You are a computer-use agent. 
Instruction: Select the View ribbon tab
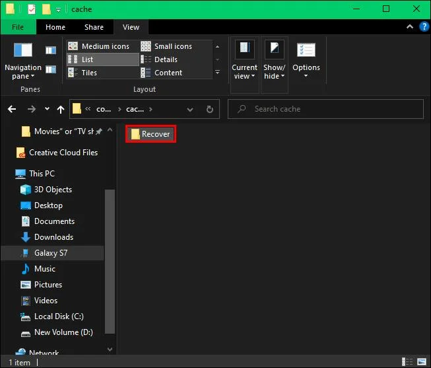[131, 27]
